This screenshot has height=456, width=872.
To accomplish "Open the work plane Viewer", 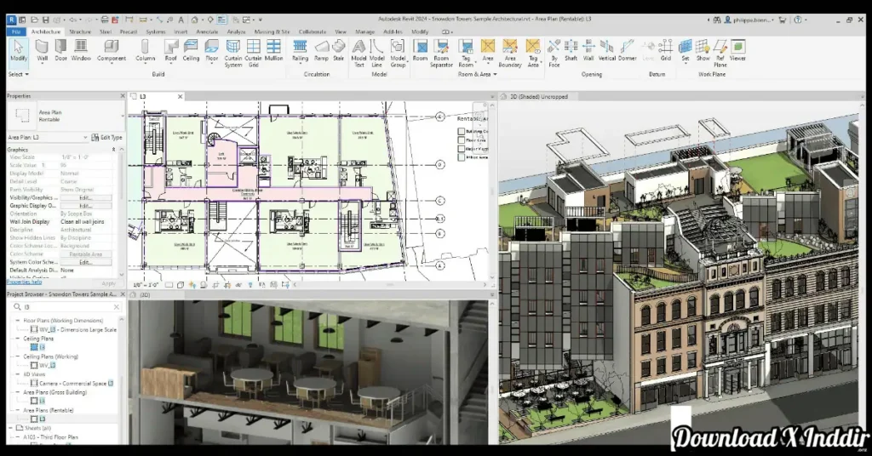I will (737, 50).
